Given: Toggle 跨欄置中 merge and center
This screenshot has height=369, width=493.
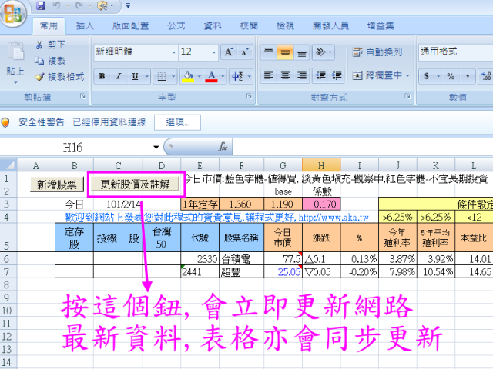Looking at the screenshot, I should coord(377,75).
